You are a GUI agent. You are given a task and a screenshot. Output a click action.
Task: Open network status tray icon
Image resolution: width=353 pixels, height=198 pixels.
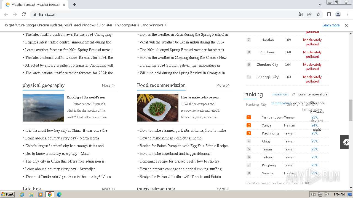click(320, 194)
